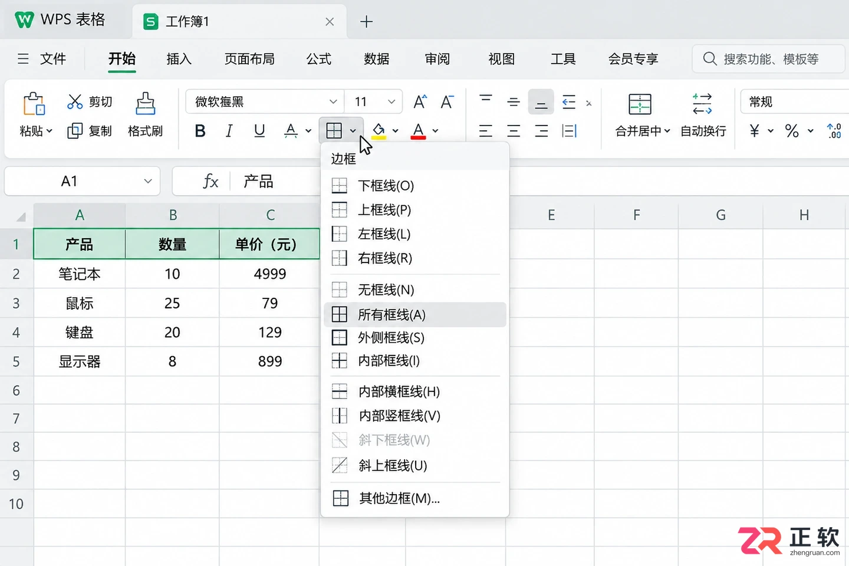Select 无框线(N) in border menu
The width and height of the screenshot is (849, 566).
click(x=415, y=289)
